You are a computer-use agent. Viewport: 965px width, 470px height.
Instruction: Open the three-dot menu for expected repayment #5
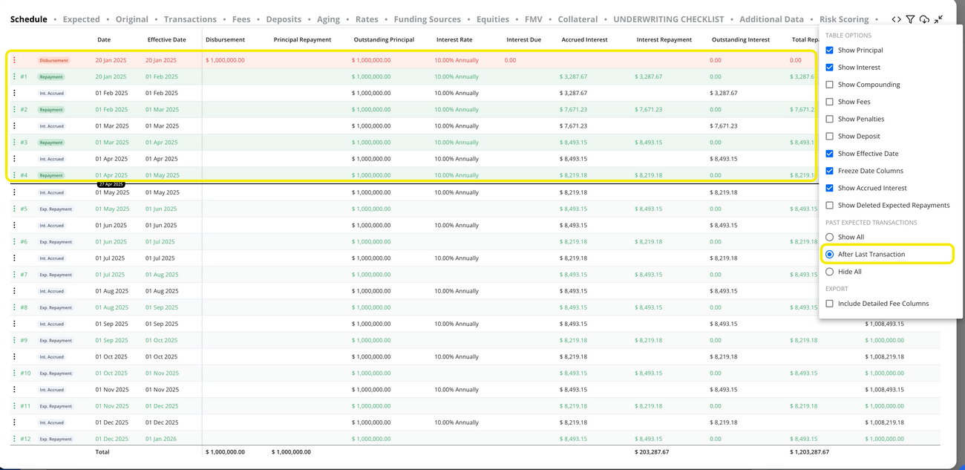14,209
